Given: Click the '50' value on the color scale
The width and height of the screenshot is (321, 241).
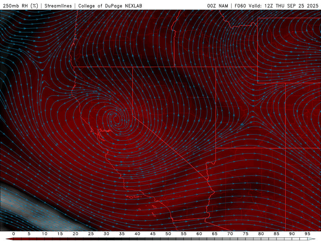Looking at the screenshot, I should [168, 234].
